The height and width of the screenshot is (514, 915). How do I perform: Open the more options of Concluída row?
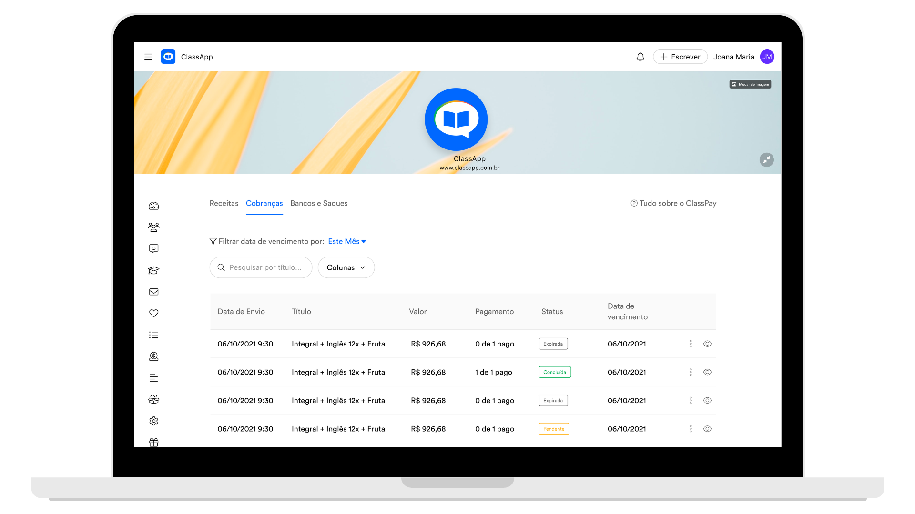691,372
